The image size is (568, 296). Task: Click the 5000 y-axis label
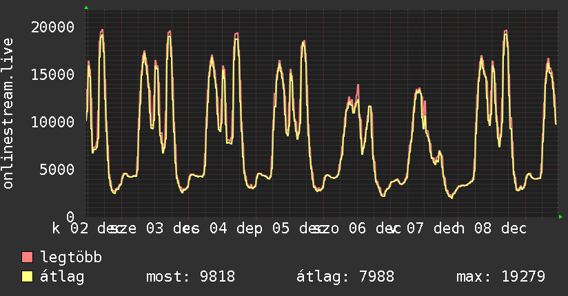pos(57,169)
